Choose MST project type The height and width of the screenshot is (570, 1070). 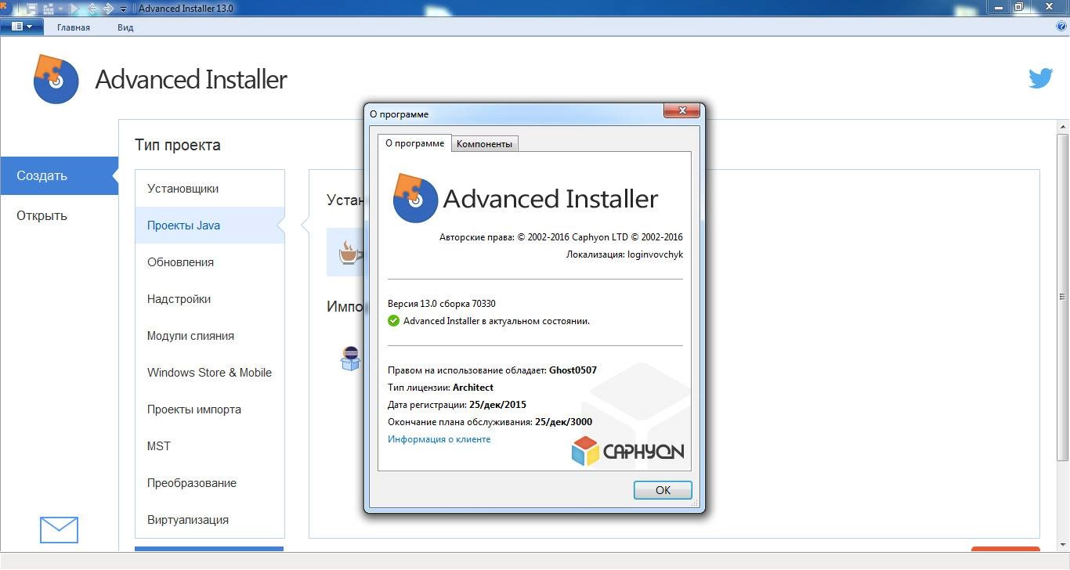tap(209, 446)
